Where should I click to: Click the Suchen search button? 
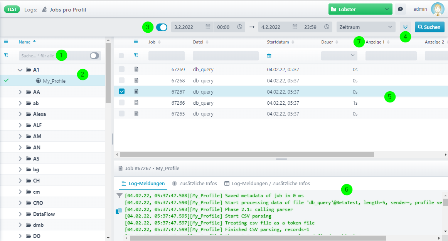tap(429, 27)
